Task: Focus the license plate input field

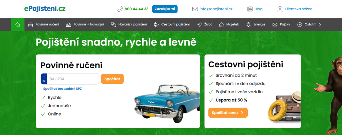Action: 73,79
